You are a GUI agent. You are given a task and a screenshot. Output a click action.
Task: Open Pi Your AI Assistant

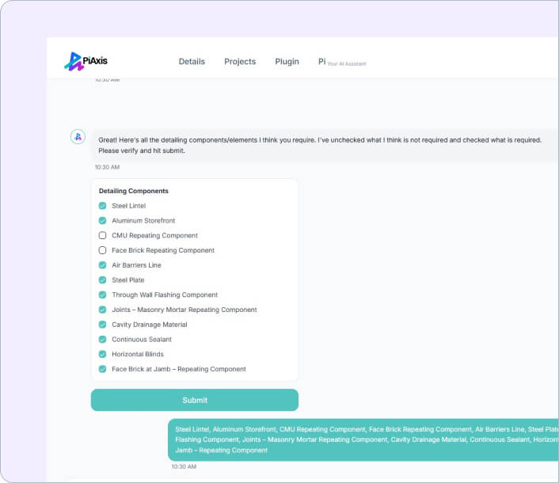pos(341,62)
